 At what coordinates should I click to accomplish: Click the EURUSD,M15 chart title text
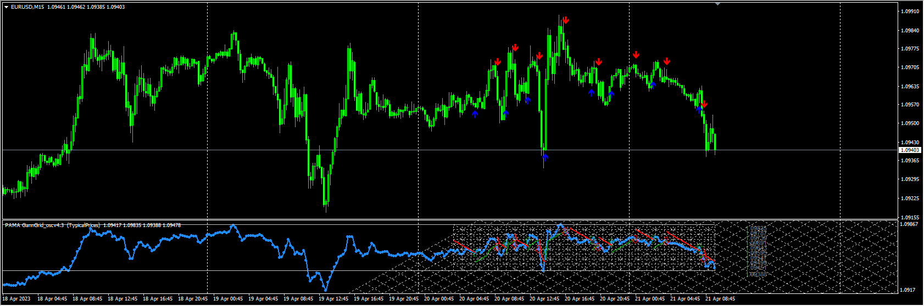(27, 7)
